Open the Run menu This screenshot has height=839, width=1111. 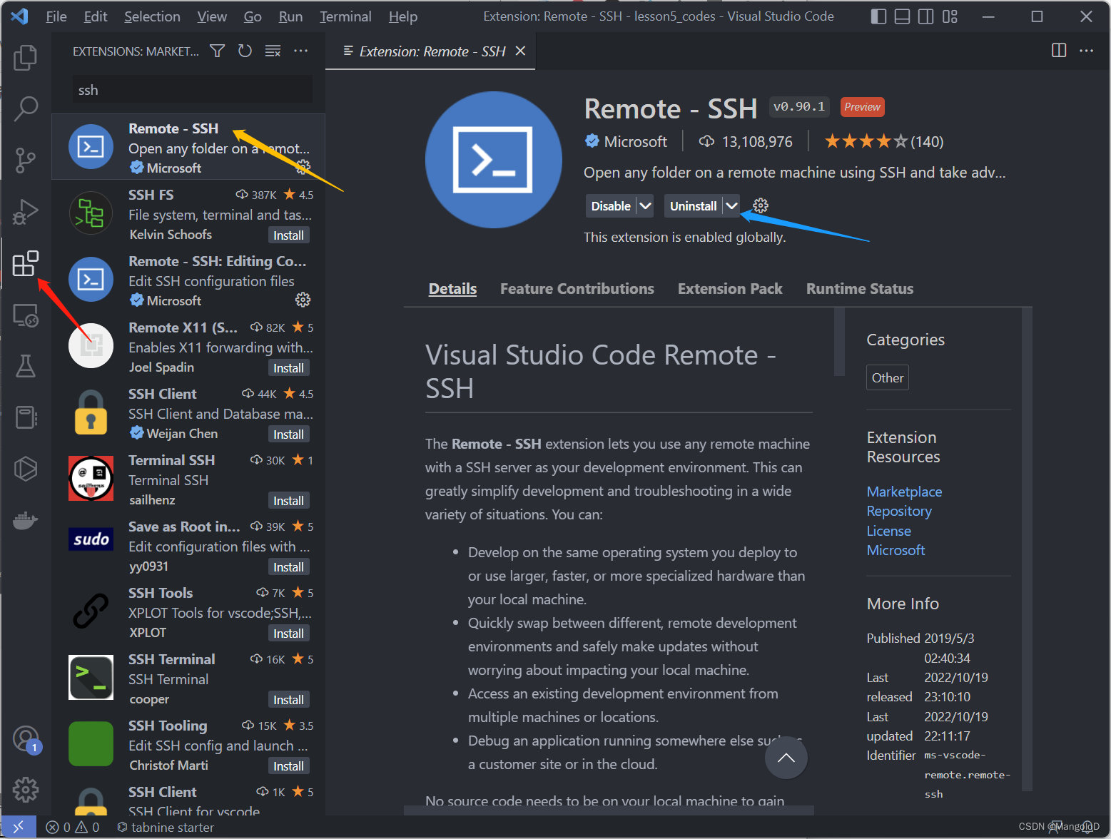click(290, 16)
